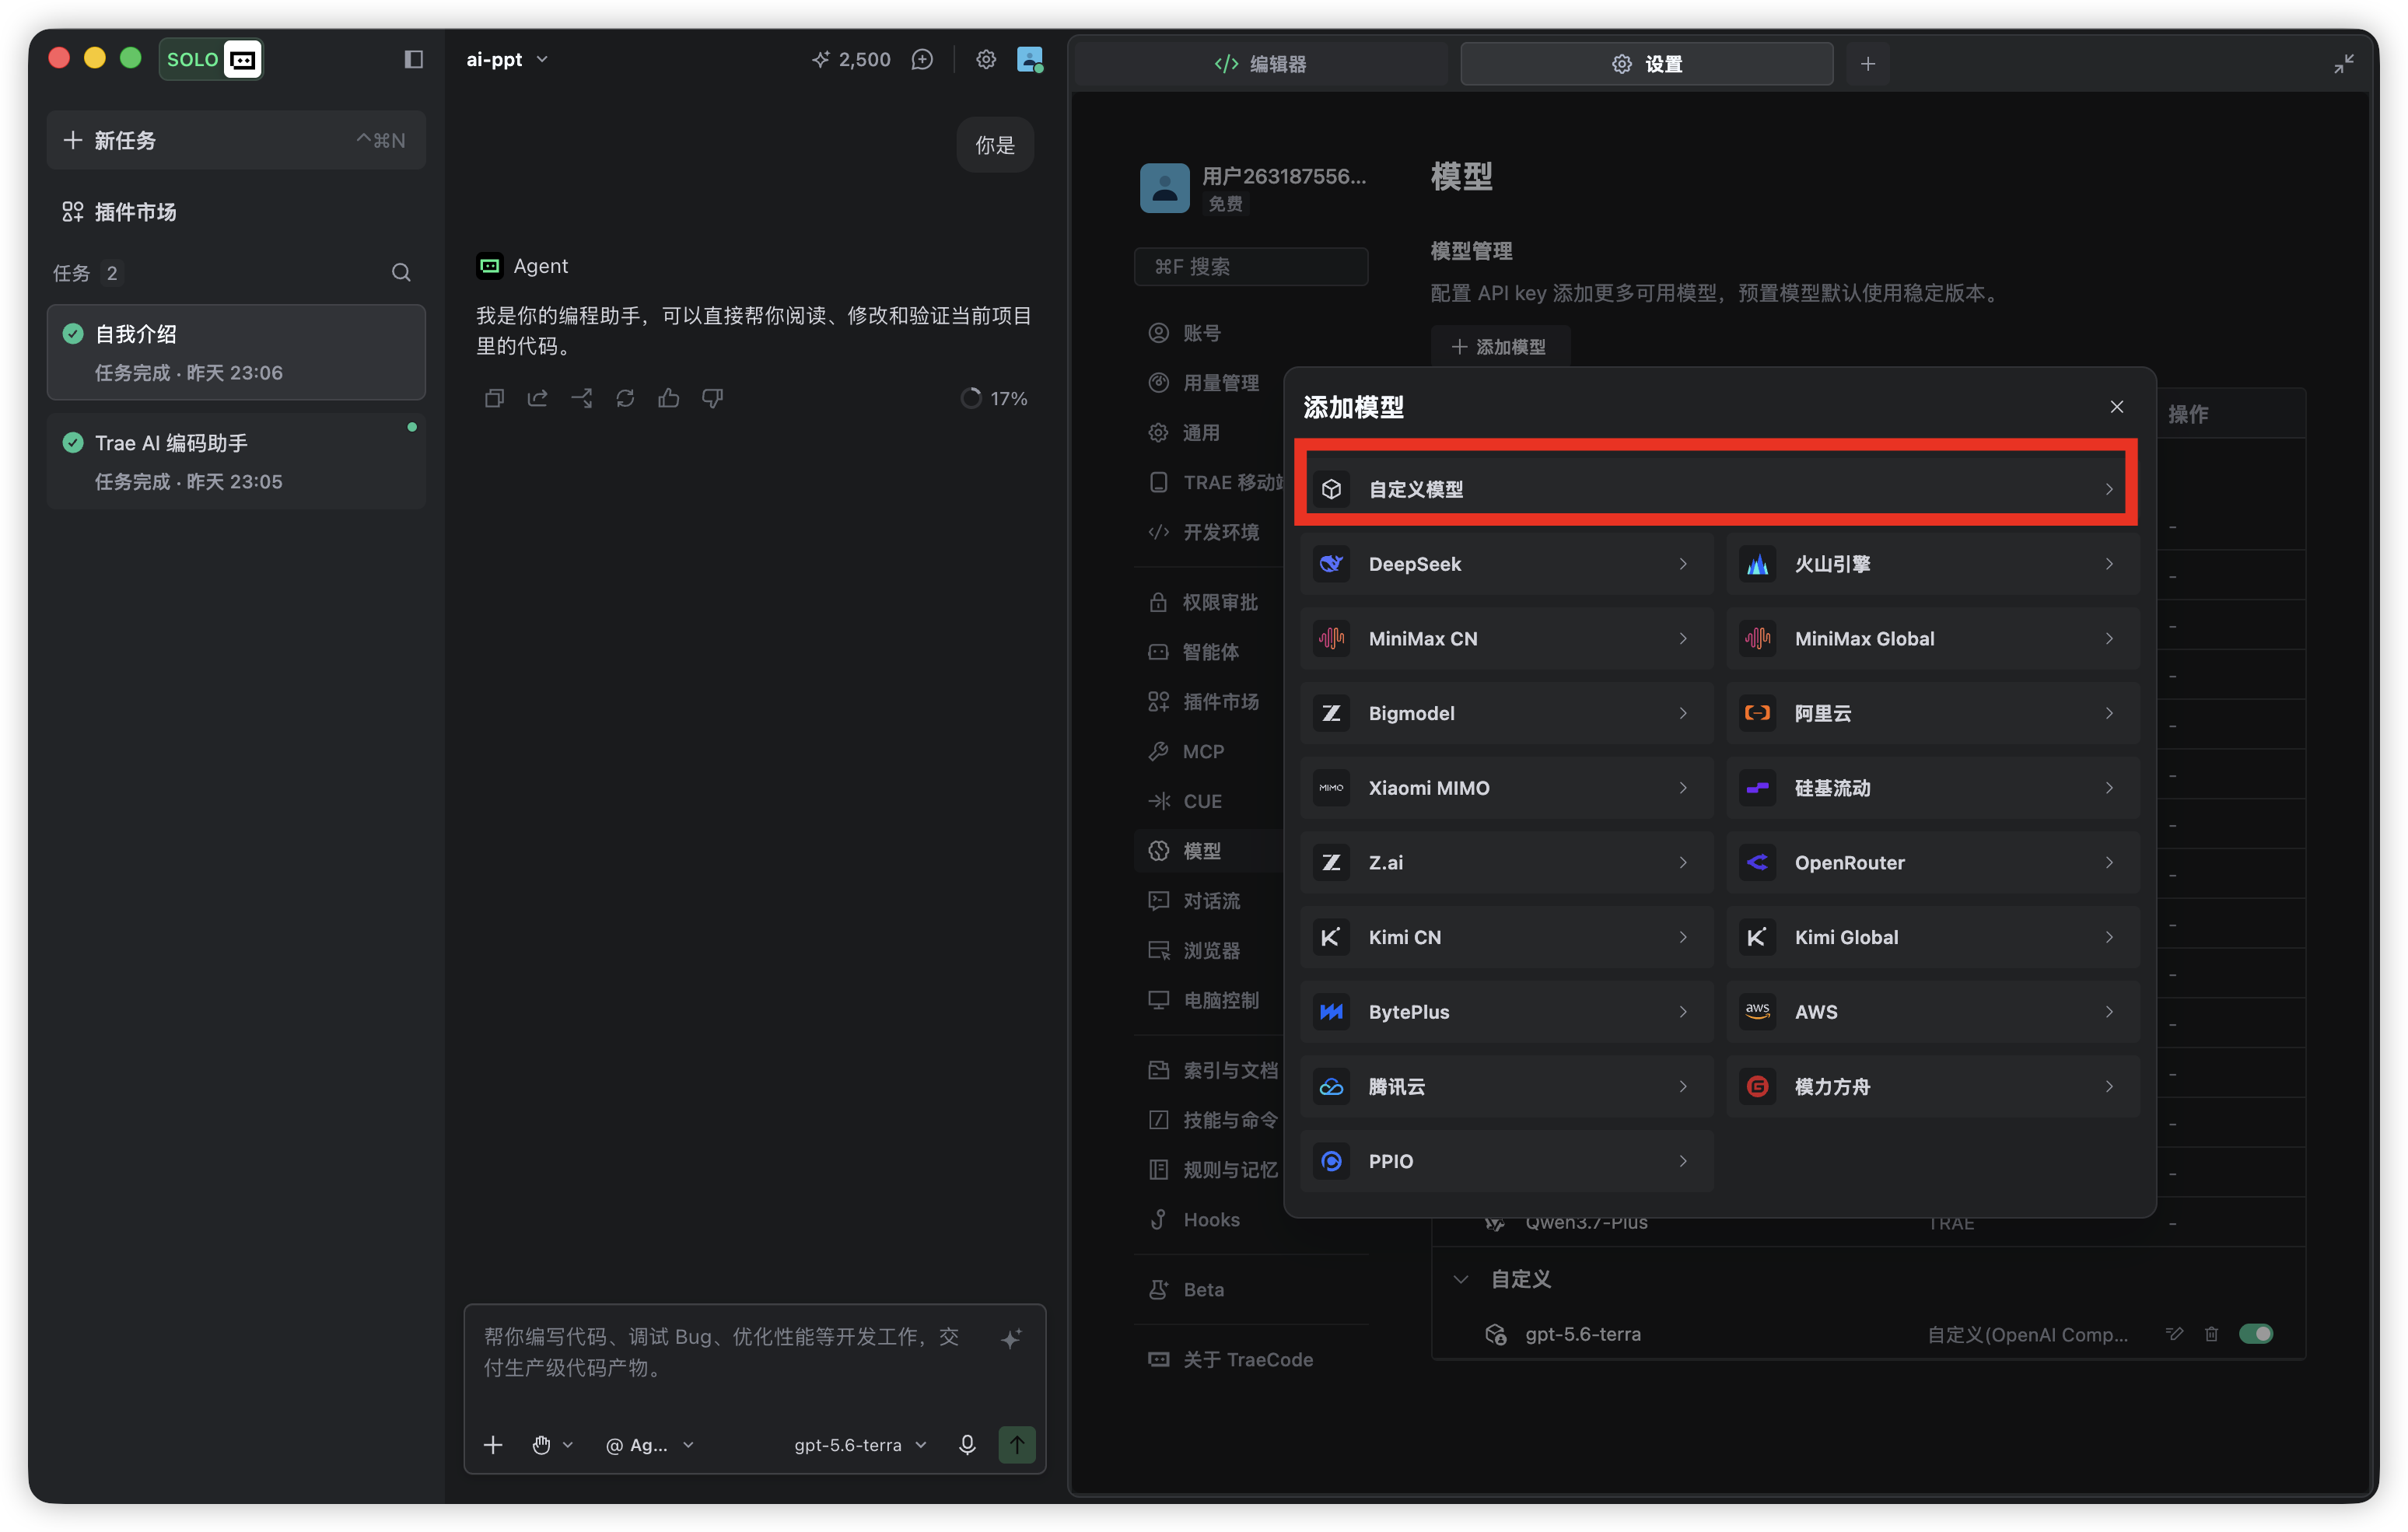Open settings gear in chat header
The image size is (2408, 1532).
(x=985, y=59)
